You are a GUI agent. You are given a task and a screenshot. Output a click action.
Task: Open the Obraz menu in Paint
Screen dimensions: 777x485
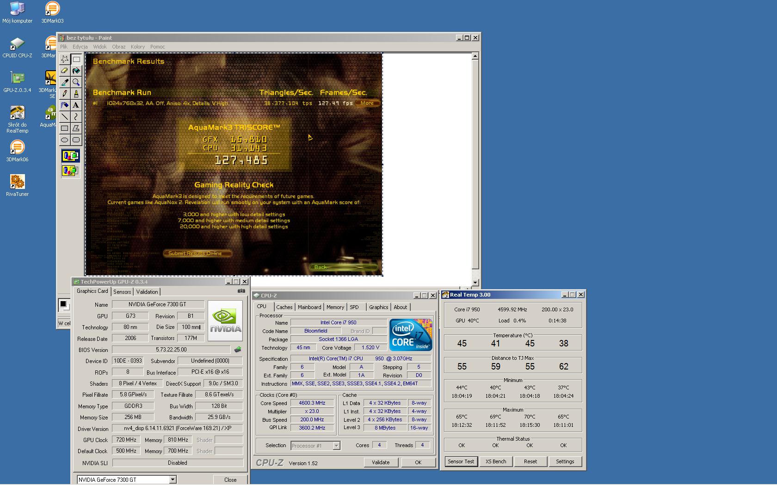pyautogui.click(x=119, y=47)
